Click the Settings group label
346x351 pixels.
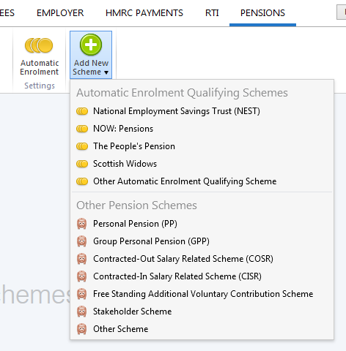pos(40,86)
